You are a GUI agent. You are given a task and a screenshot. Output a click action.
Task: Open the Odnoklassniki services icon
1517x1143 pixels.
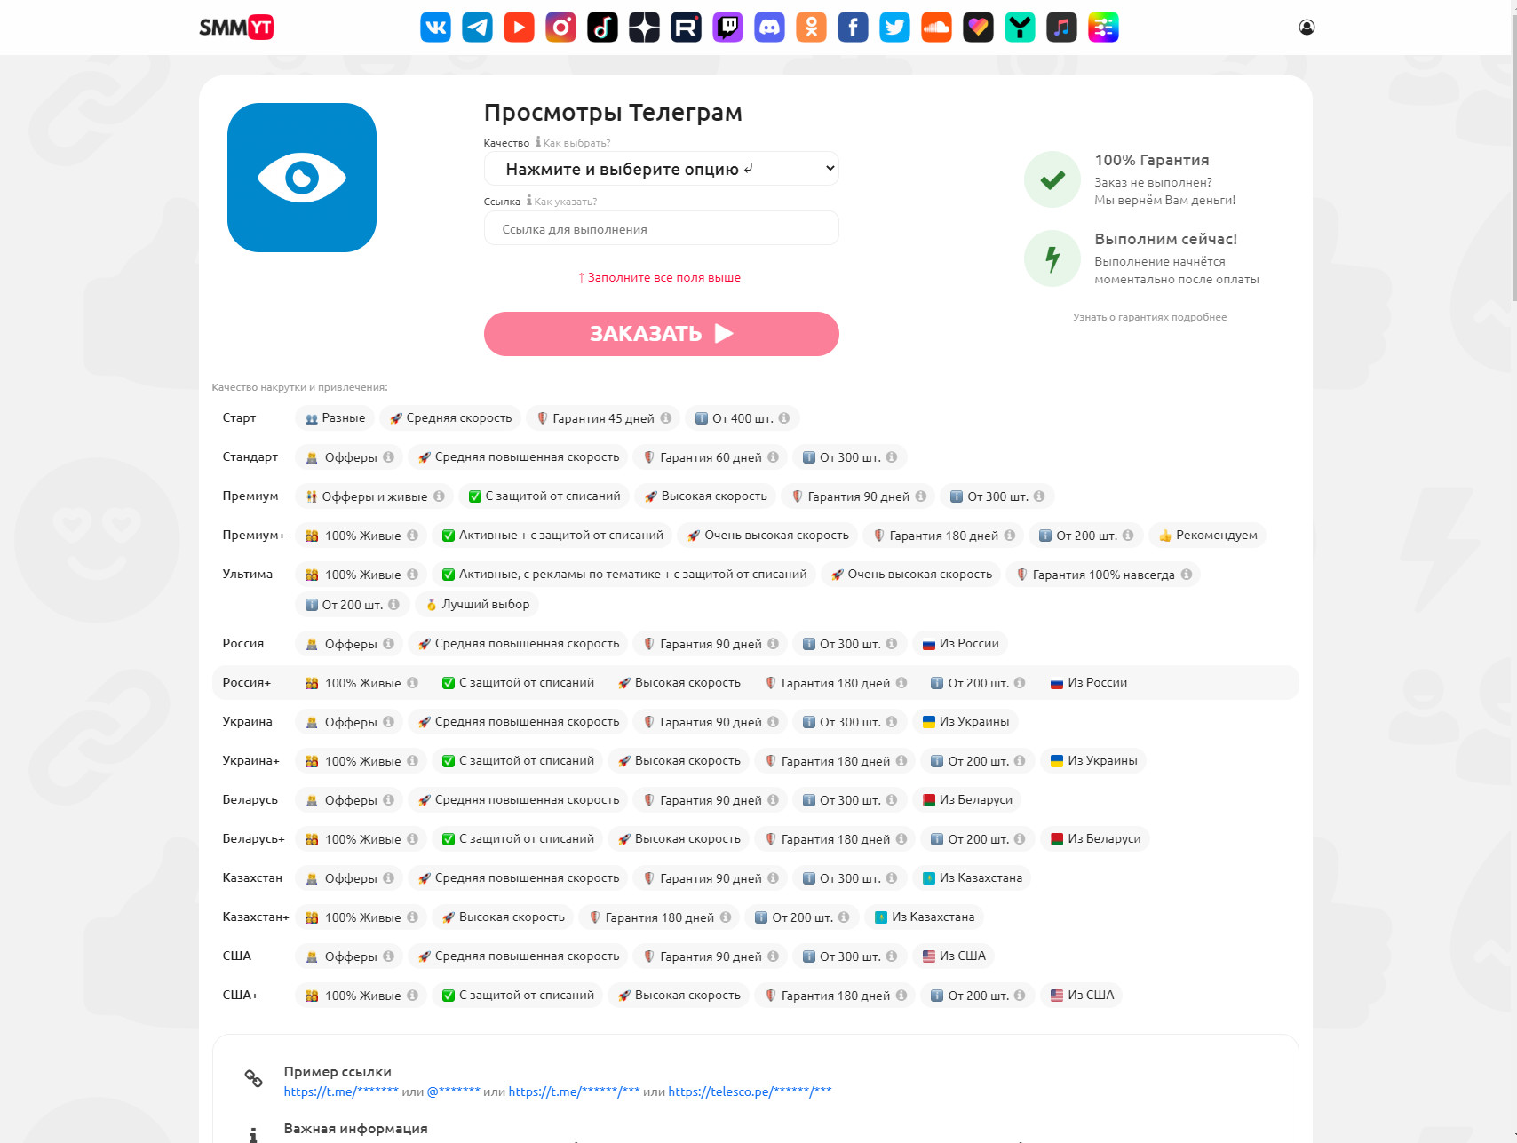pyautogui.click(x=811, y=28)
